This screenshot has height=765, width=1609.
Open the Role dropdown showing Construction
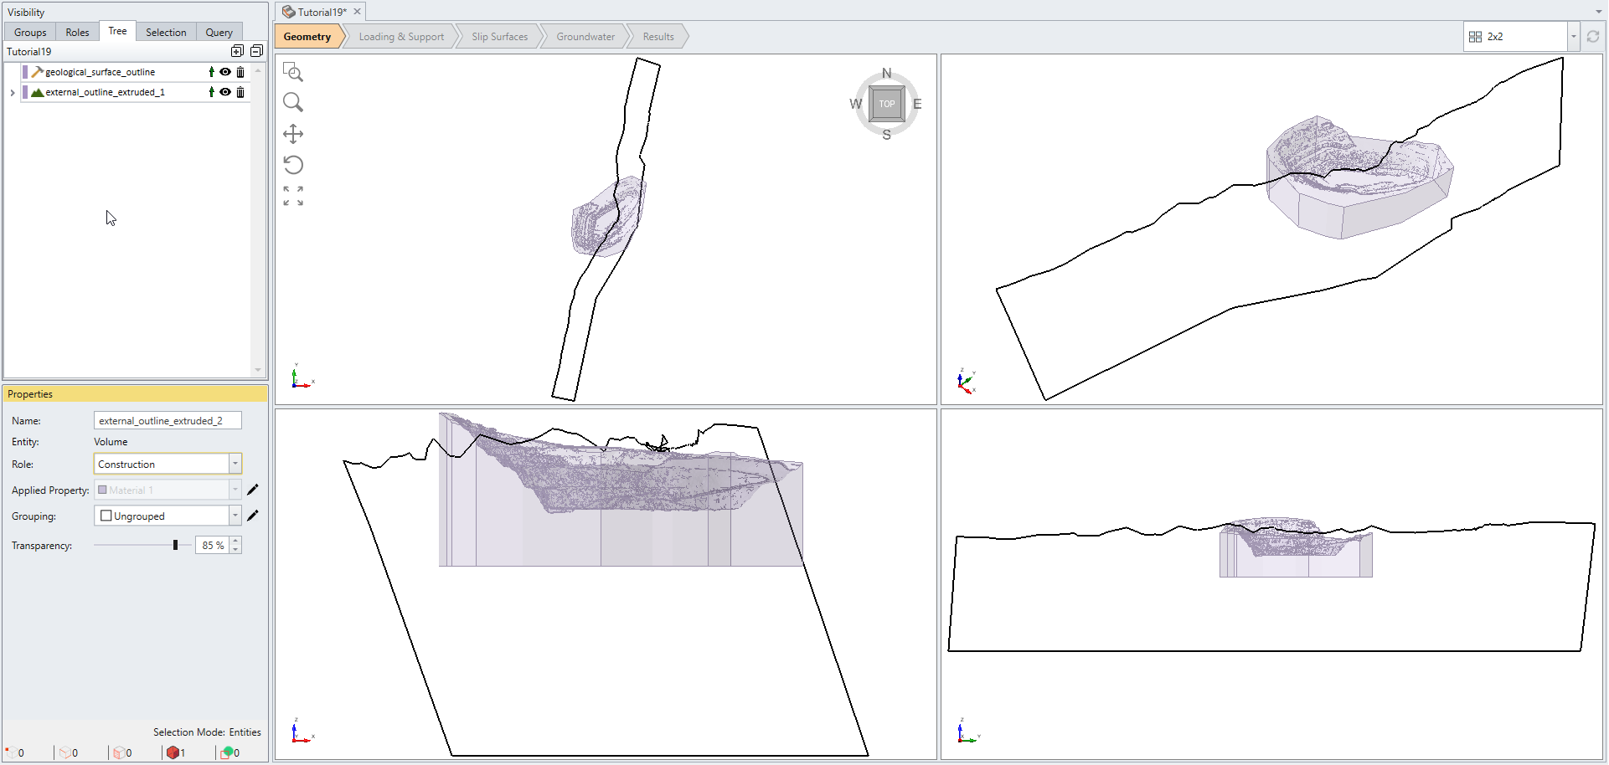point(235,464)
